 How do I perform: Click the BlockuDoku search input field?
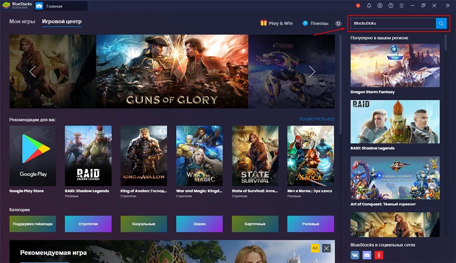(393, 23)
